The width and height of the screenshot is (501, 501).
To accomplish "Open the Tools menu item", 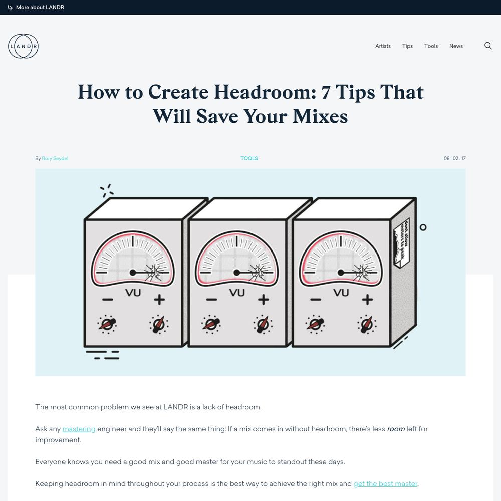I will tap(431, 46).
